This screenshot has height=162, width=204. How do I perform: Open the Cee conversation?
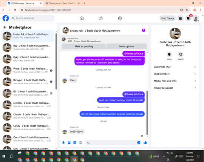tap(27, 139)
